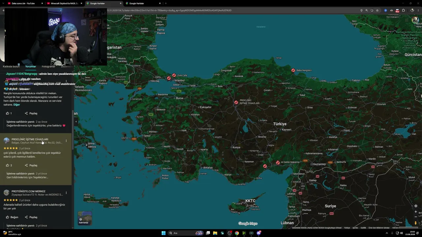The image size is (422, 237).
Task: Collapse the side panel with the arrow
Action: [76, 121]
